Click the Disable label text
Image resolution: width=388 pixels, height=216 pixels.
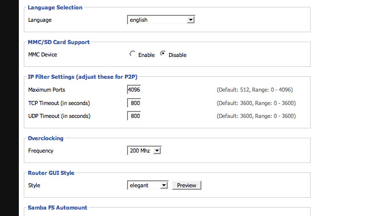click(178, 55)
